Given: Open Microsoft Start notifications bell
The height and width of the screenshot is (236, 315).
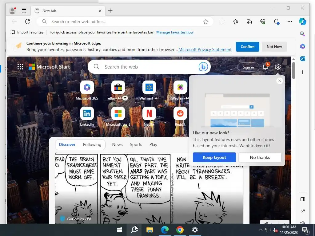Looking at the screenshot, I should 265,66.
